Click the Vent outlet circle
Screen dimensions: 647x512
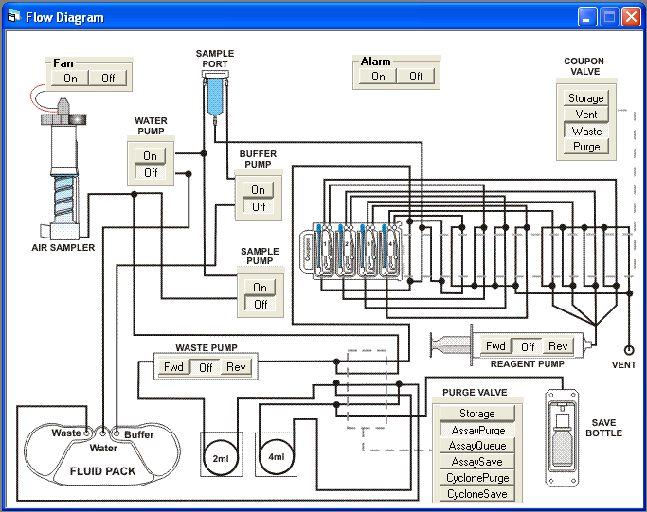pyautogui.click(x=629, y=350)
